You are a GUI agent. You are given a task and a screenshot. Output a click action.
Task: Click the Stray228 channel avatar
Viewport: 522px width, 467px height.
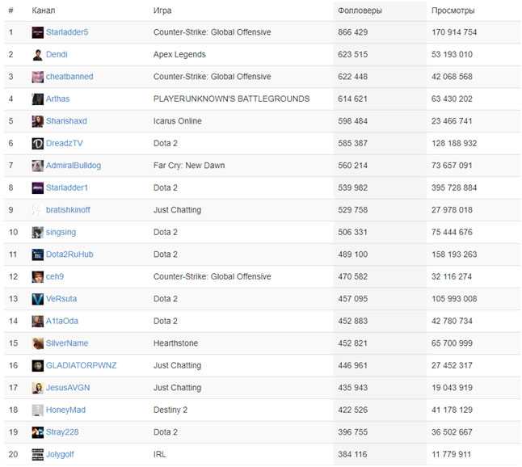[38, 432]
